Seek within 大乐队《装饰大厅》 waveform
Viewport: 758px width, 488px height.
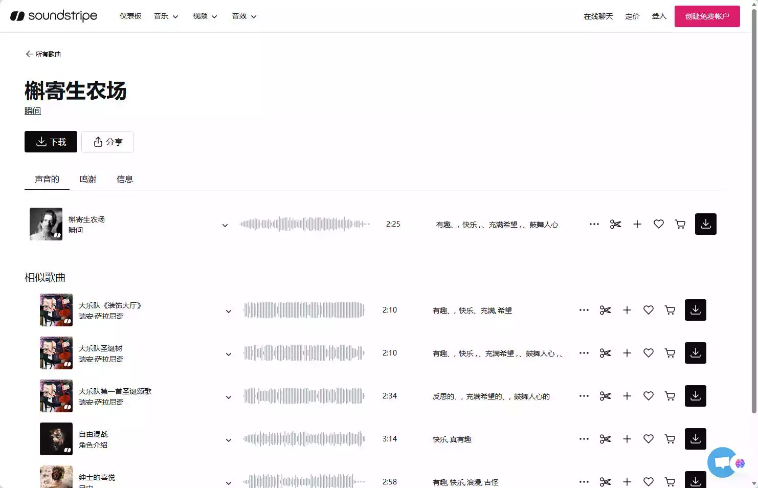coord(304,310)
